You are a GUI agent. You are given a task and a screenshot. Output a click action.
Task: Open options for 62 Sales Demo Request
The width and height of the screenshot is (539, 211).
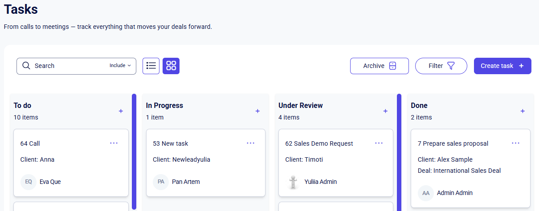379,143
